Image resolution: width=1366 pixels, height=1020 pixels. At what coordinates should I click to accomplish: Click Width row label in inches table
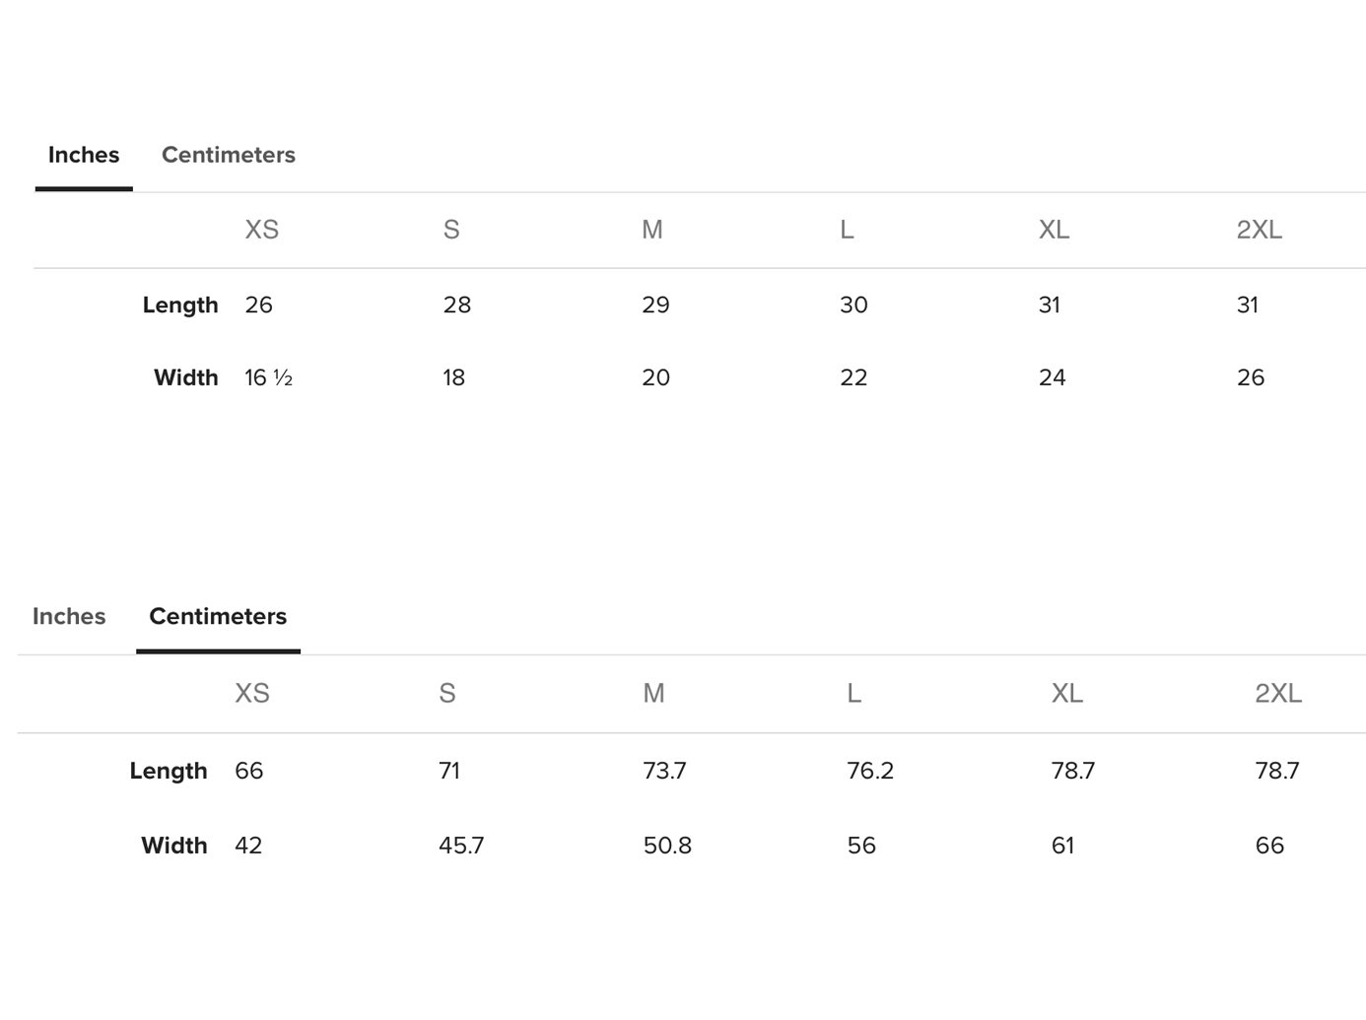186,377
